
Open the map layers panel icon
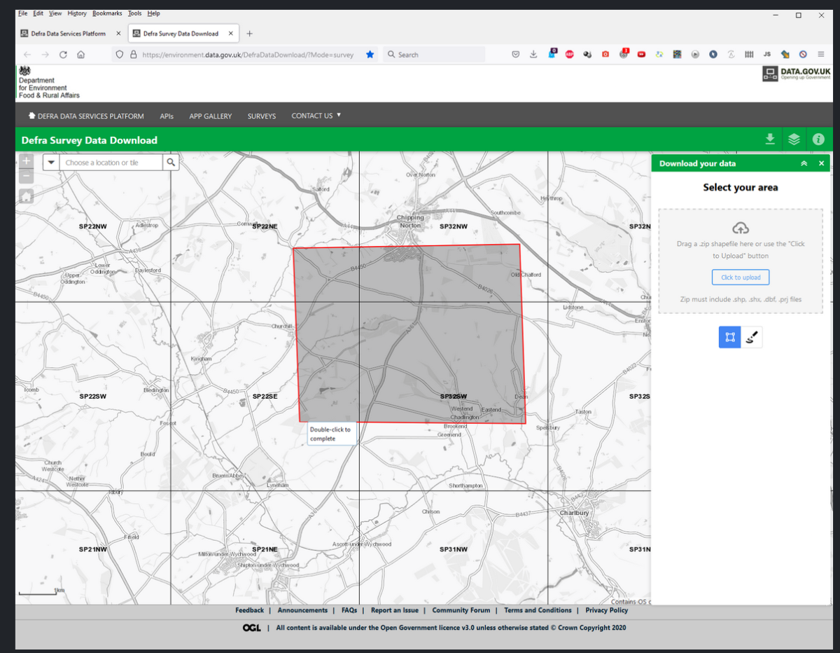pos(794,139)
